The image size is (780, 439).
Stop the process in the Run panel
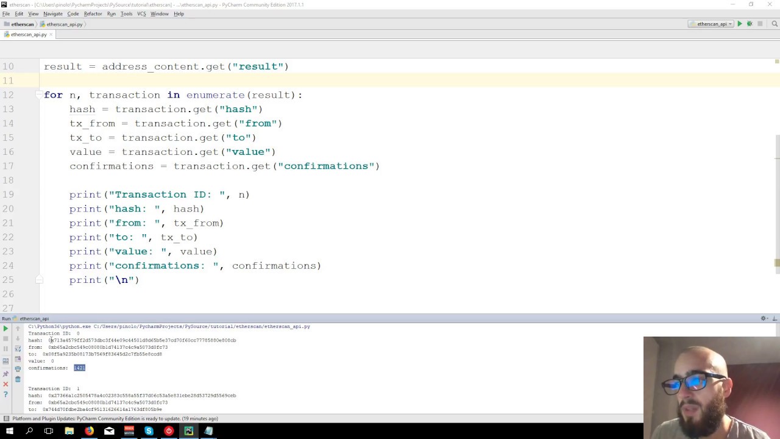click(5, 338)
